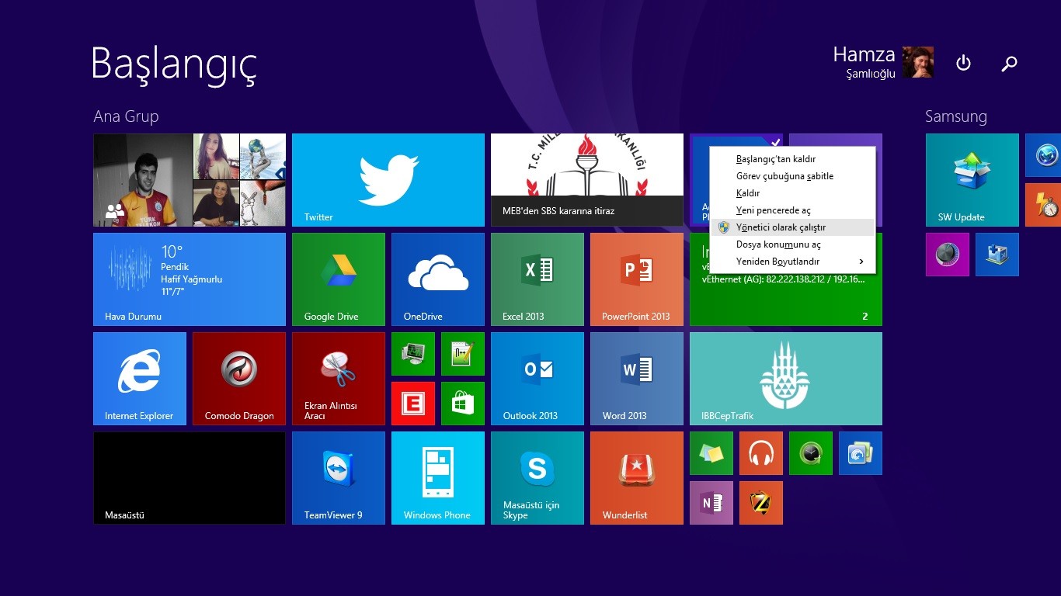This screenshot has height=596, width=1061.
Task: Launch Excel 2013
Action: coord(537,279)
